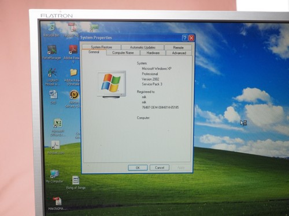This screenshot has height=216, width=289.
Task: Open the Logitech Mouse desktop shortcut
Action: pyautogui.click(x=52, y=77)
